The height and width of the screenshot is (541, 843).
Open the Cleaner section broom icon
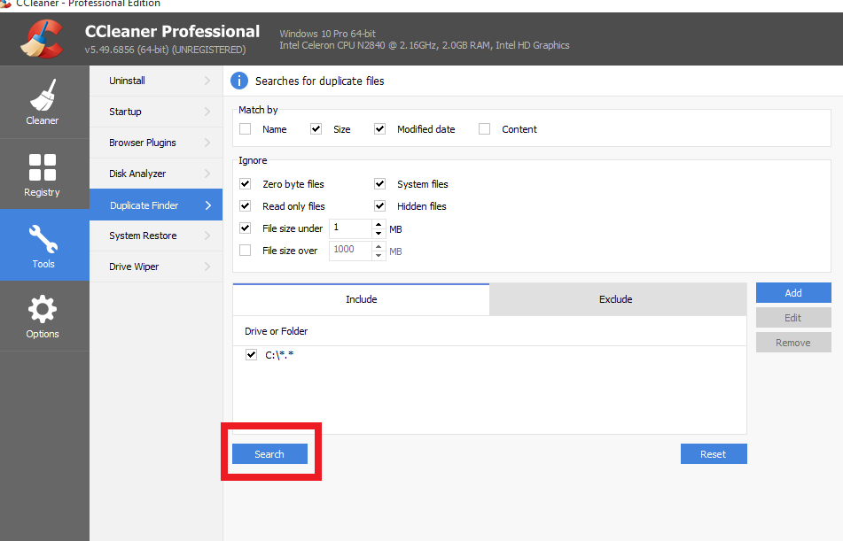point(43,95)
